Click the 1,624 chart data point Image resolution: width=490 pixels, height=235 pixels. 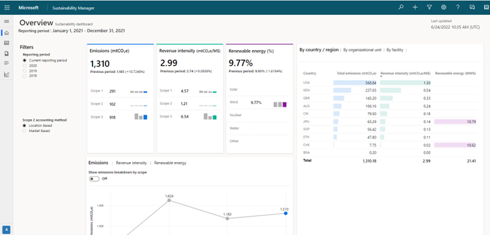pyautogui.click(x=169, y=200)
